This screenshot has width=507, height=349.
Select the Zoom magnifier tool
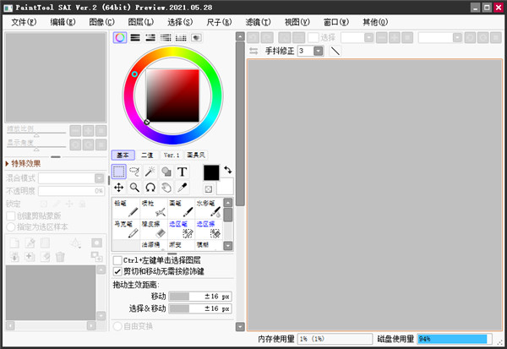134,188
